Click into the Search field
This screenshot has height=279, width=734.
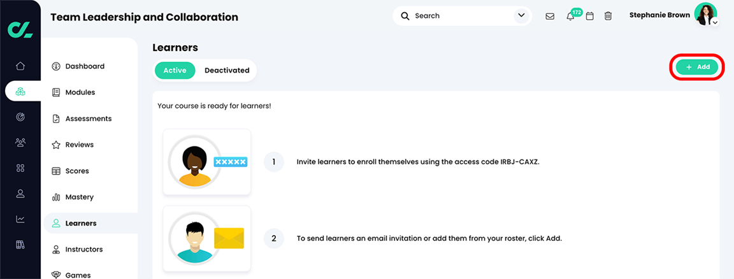coord(459,15)
